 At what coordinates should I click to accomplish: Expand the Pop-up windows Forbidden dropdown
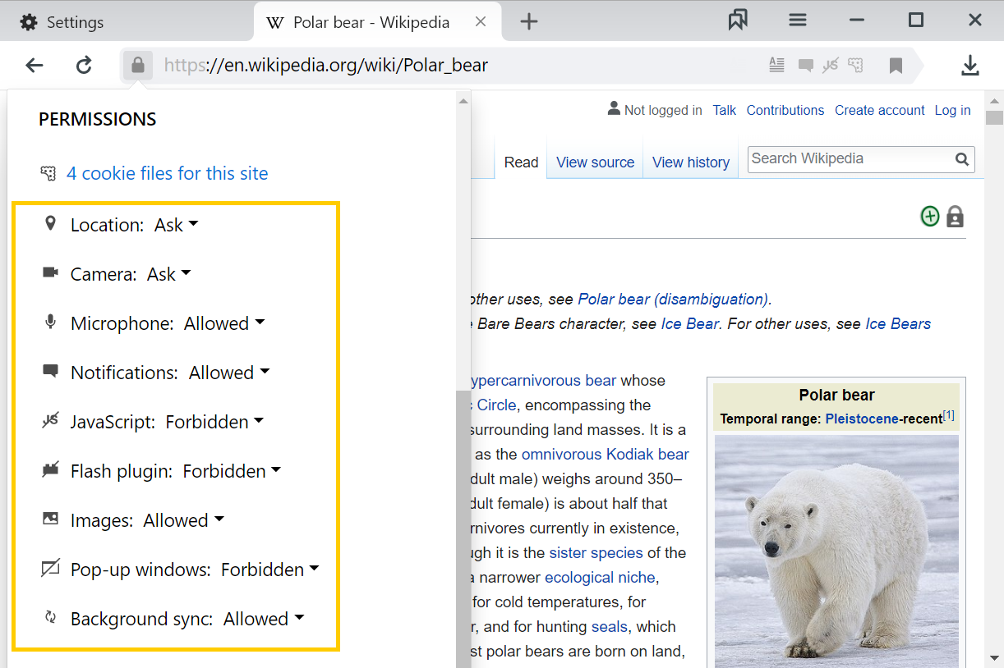[270, 569]
